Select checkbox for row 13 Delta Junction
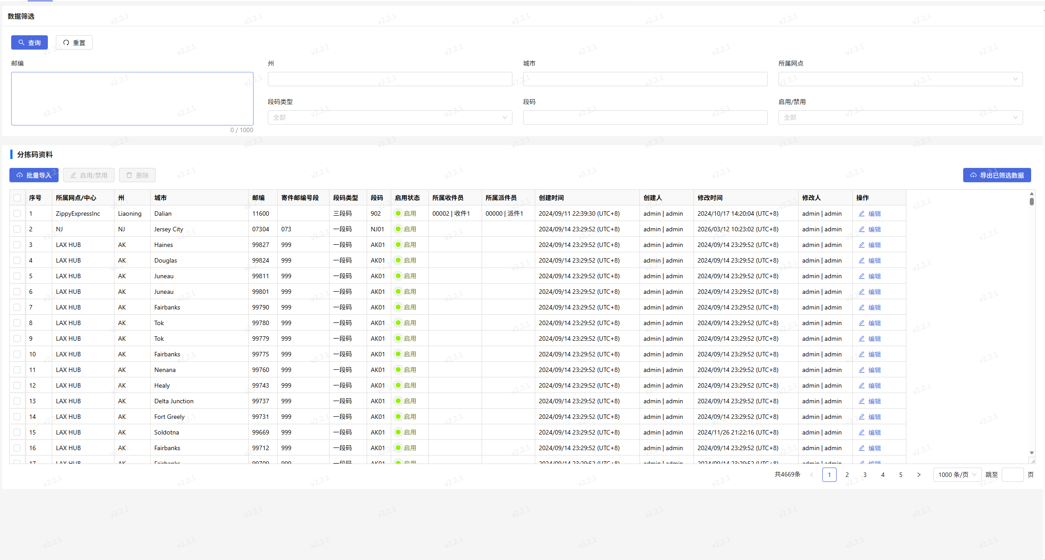 pos(17,401)
